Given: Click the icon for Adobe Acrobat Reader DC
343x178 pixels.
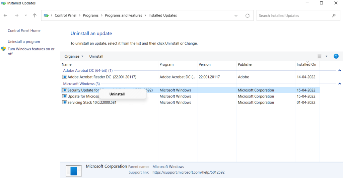Looking at the screenshot, I should (x=64, y=77).
